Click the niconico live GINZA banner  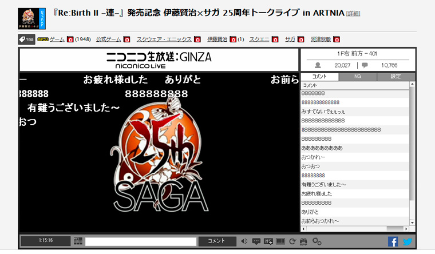point(159,60)
